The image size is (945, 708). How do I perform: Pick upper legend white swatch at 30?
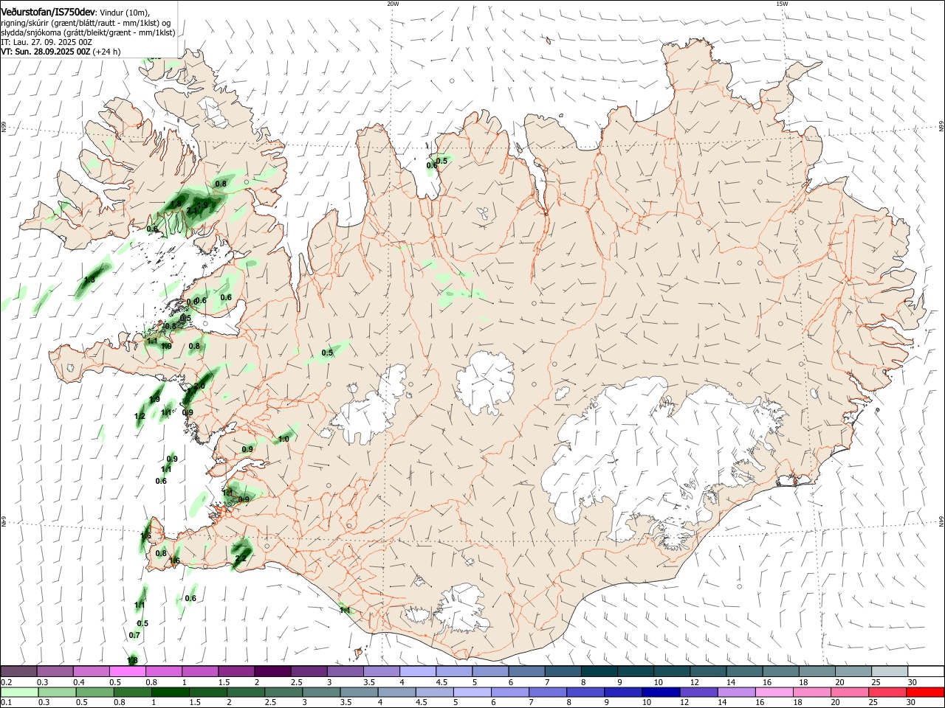click(925, 671)
